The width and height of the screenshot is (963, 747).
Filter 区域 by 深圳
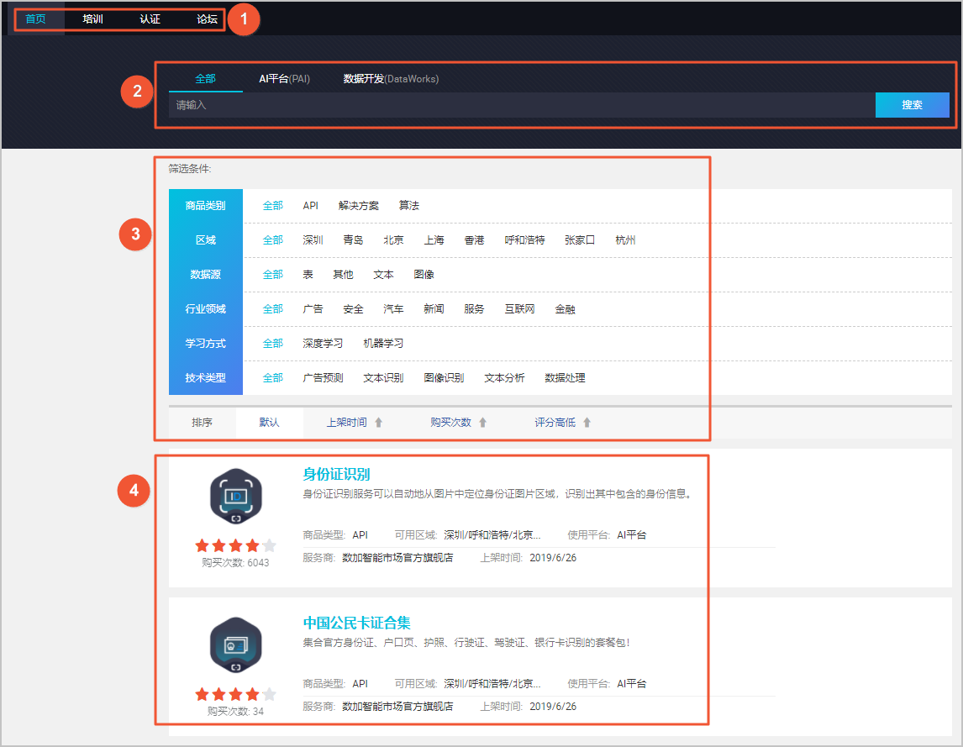pyautogui.click(x=313, y=240)
